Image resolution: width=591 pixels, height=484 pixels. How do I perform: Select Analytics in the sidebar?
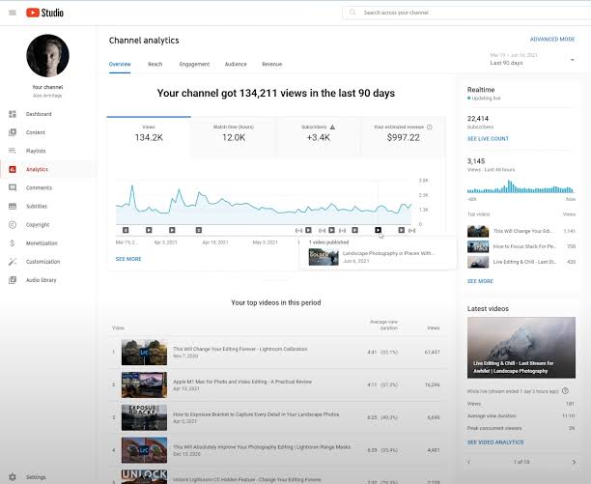[37, 169]
